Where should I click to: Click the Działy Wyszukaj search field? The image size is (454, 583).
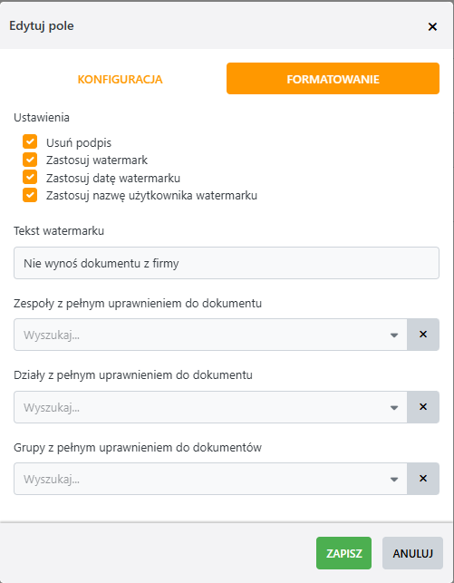200,407
